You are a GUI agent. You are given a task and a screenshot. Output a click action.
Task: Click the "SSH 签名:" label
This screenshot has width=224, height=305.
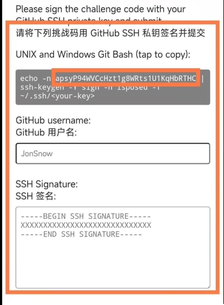(36, 196)
